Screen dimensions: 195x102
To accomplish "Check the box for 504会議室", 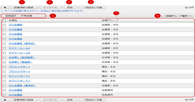I will 4,39.
